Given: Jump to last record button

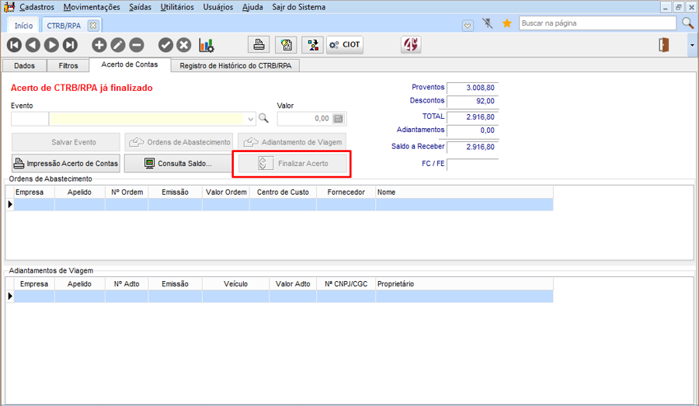Looking at the screenshot, I should tap(70, 44).
